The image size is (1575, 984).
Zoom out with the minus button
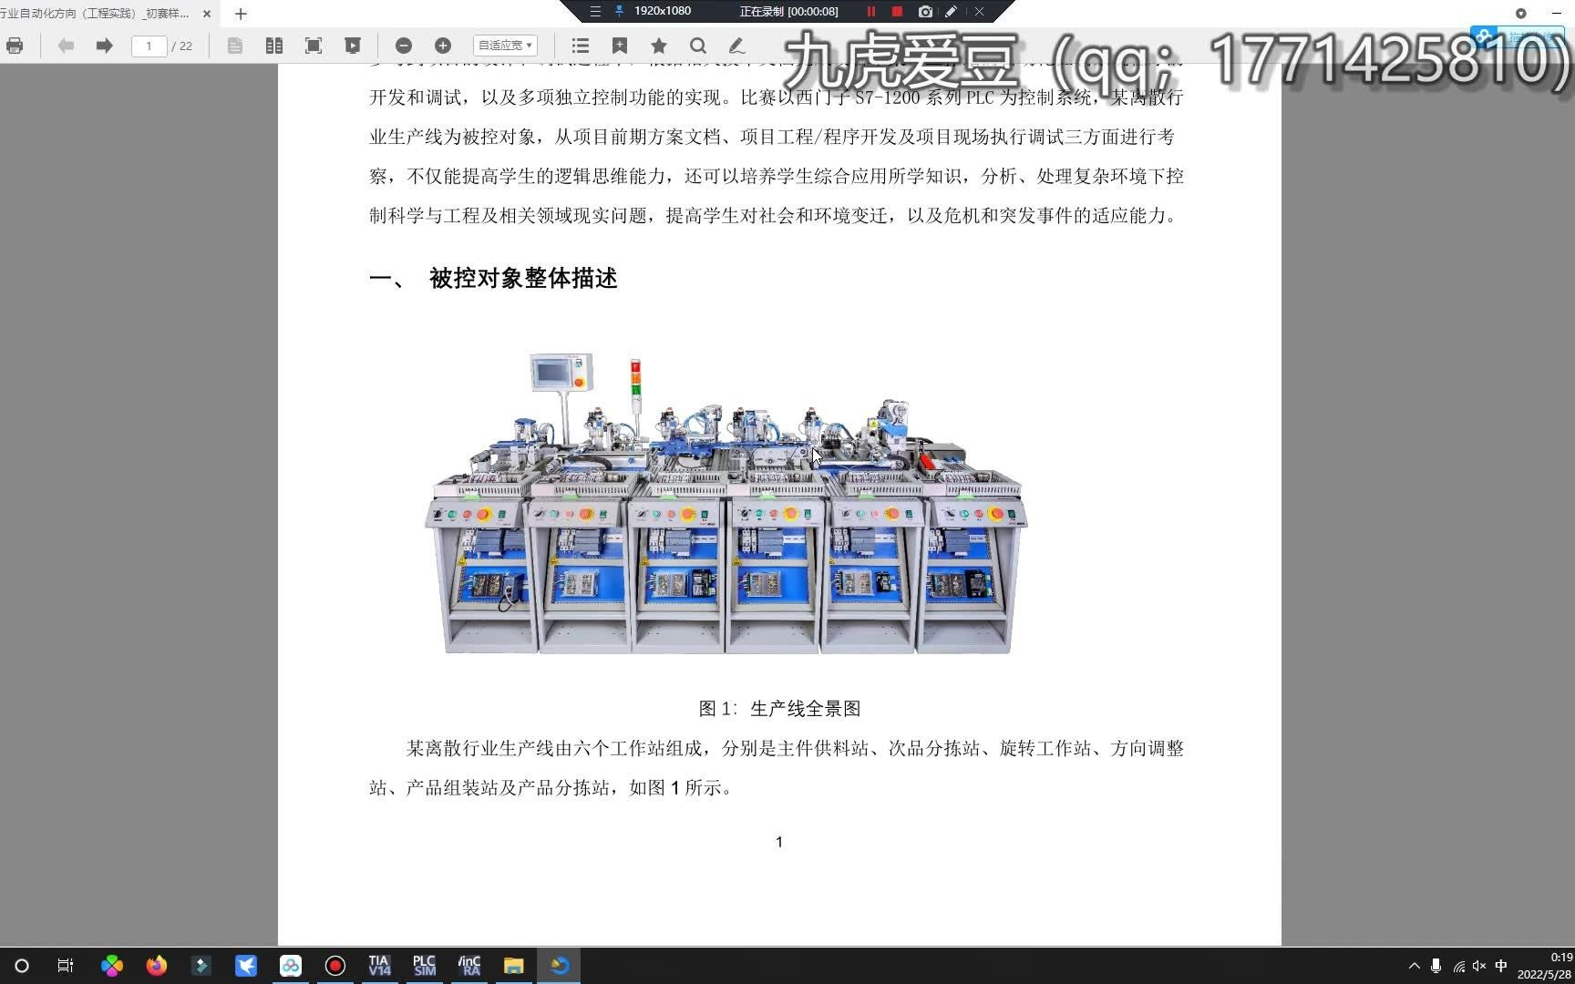[404, 46]
